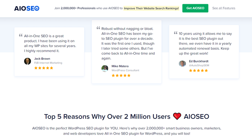
Task: Select the name Mike Matera
Action: 120,66
